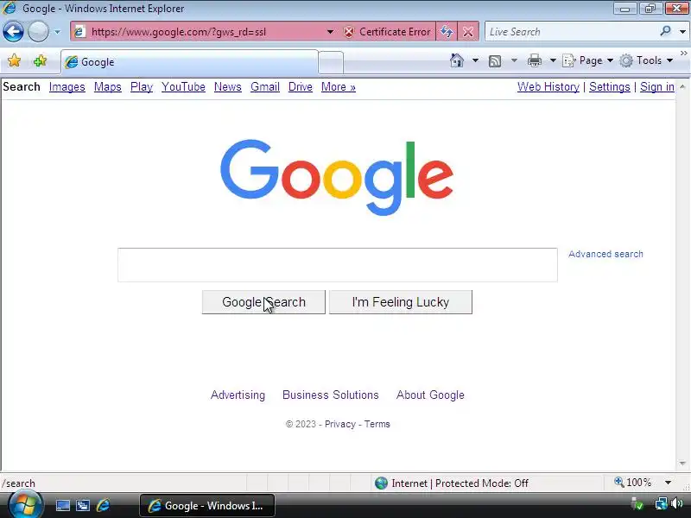
Task: Open the Advertising link
Action: pos(238,395)
